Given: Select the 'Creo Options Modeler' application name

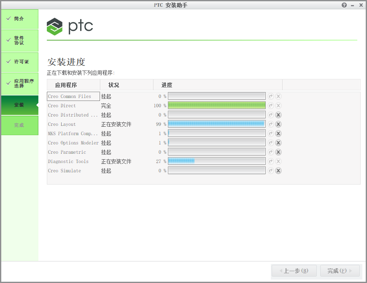Looking at the screenshot, I should [x=73, y=143].
